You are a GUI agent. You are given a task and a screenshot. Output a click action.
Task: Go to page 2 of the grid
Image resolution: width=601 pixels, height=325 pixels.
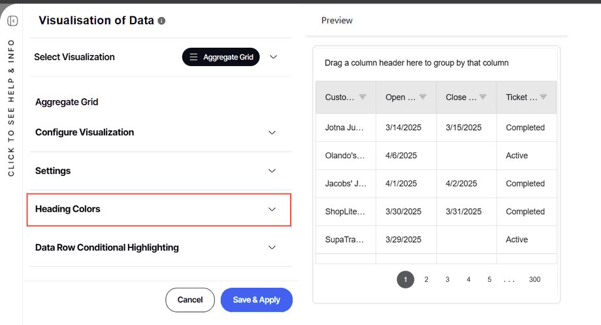click(x=427, y=280)
